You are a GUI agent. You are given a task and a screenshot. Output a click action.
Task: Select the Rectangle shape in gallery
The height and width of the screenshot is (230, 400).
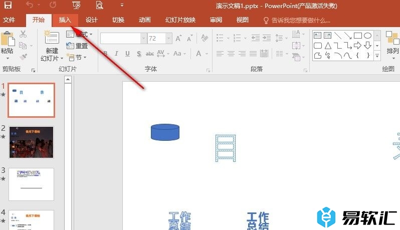pos(358,35)
